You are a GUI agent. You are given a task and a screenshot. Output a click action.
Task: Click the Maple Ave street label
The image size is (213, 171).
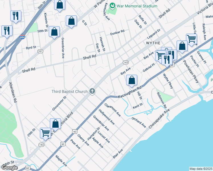(61, 161)
